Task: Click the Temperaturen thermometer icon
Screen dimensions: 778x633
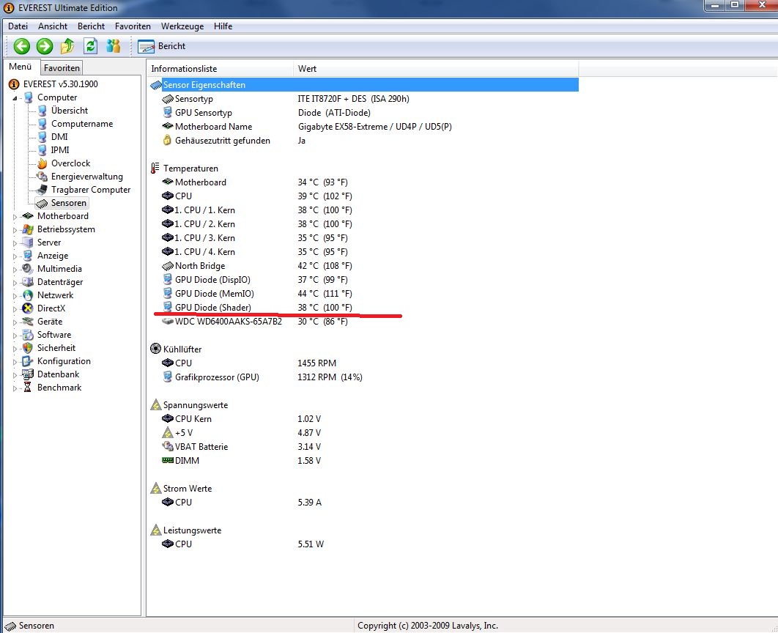Action: point(155,169)
